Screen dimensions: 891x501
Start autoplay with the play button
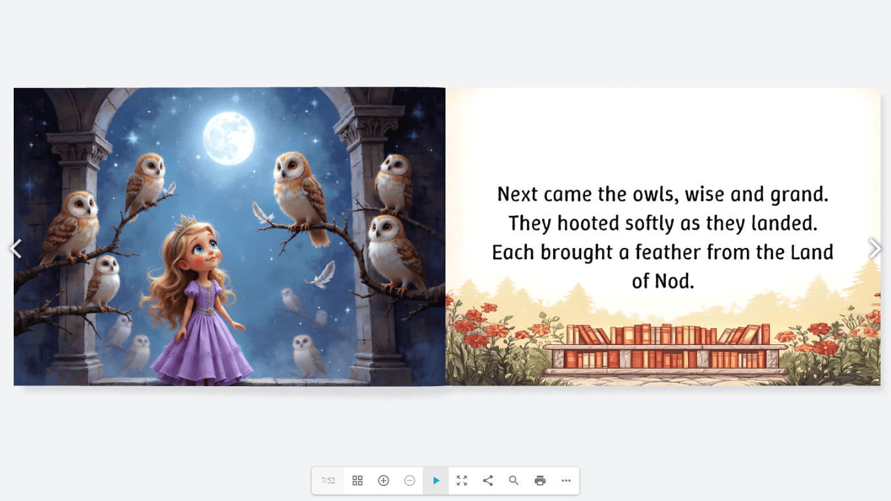pyautogui.click(x=436, y=481)
